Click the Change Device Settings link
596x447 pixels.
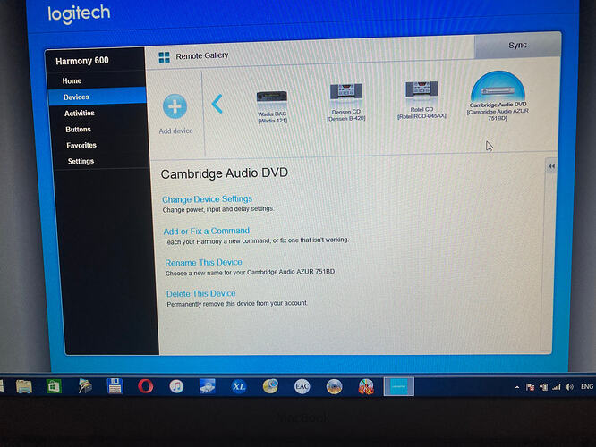[207, 198]
